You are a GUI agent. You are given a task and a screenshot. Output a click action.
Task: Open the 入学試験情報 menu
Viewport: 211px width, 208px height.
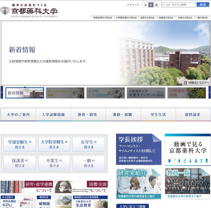[x=53, y=115]
